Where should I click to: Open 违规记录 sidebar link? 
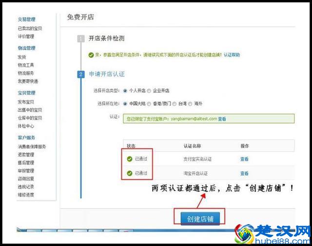tap(26, 187)
